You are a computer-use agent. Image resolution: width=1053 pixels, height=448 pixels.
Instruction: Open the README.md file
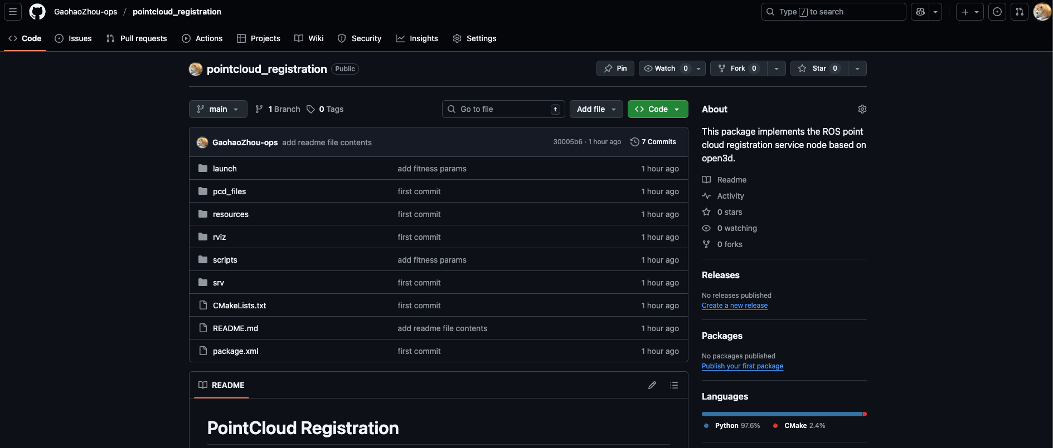click(x=235, y=328)
